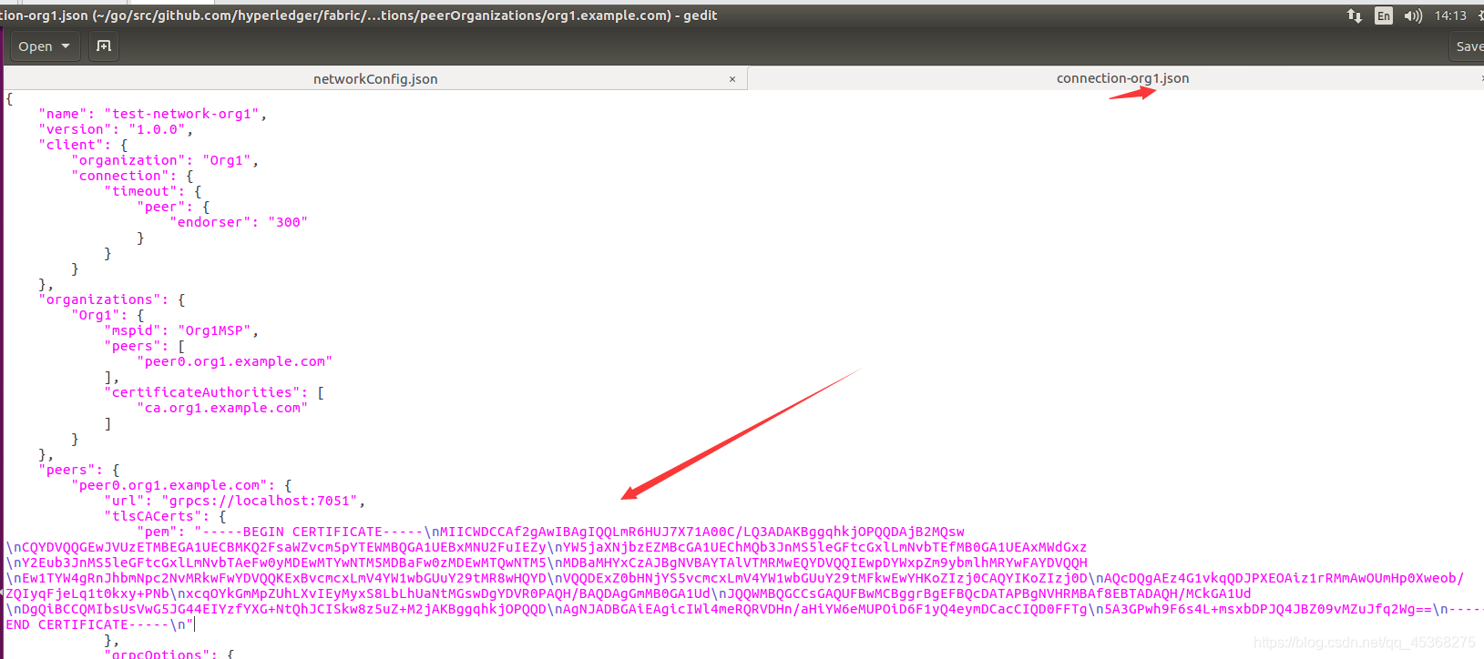
Task: Click the "peer0.org1.example.com": { object key line
Action: click(x=181, y=485)
